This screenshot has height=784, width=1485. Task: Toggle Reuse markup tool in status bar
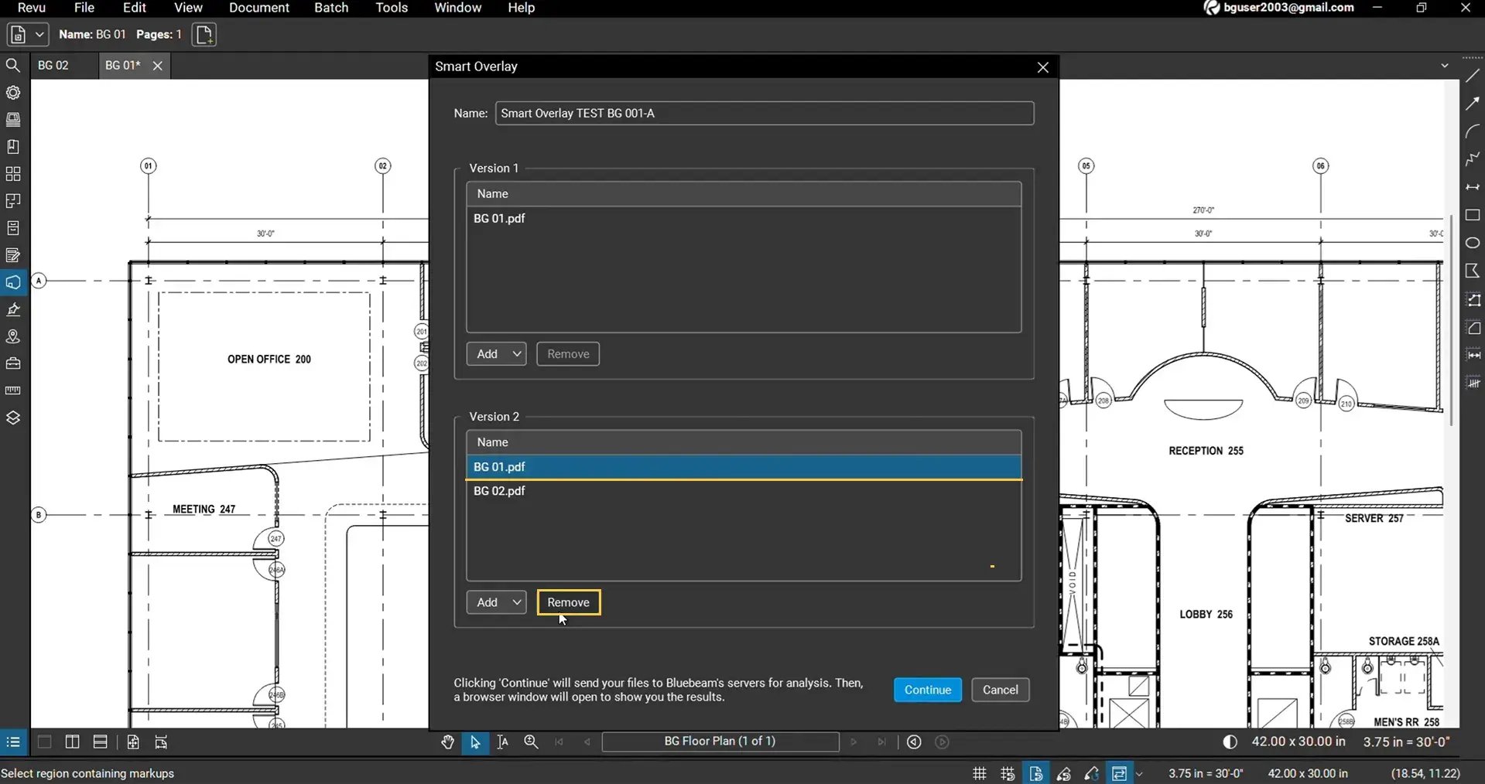click(1092, 773)
